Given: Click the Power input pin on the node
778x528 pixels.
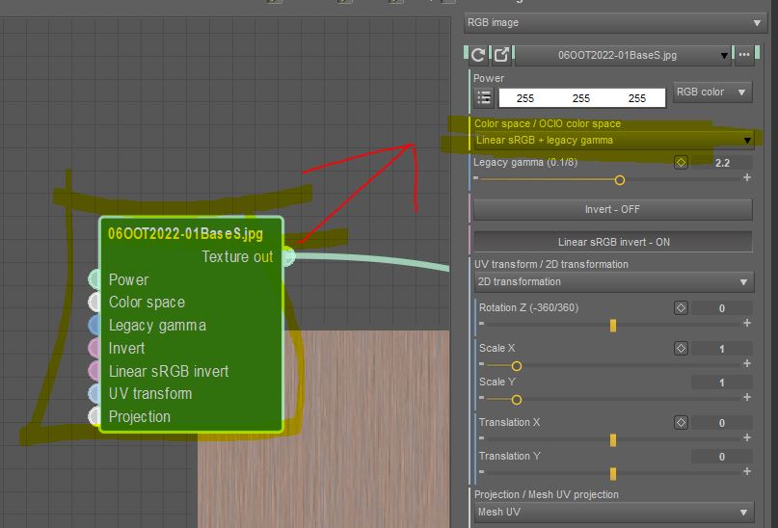Looking at the screenshot, I should tap(94, 279).
